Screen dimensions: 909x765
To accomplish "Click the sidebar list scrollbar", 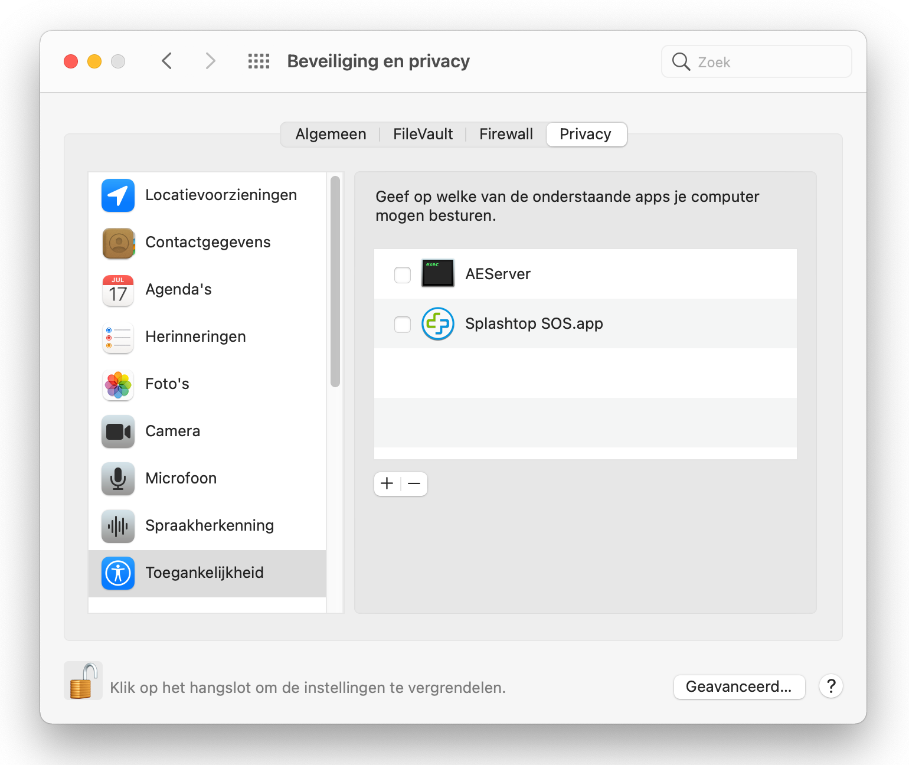I will click(x=335, y=282).
